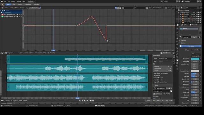Viewport: 204px width, 115px height.
Task: Open the Nearest Frame snapping dropdown
Action: (158, 8)
